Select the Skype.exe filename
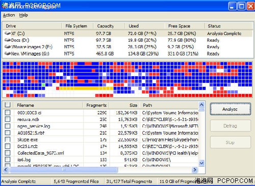This screenshot has width=255, height=186. click(28, 140)
